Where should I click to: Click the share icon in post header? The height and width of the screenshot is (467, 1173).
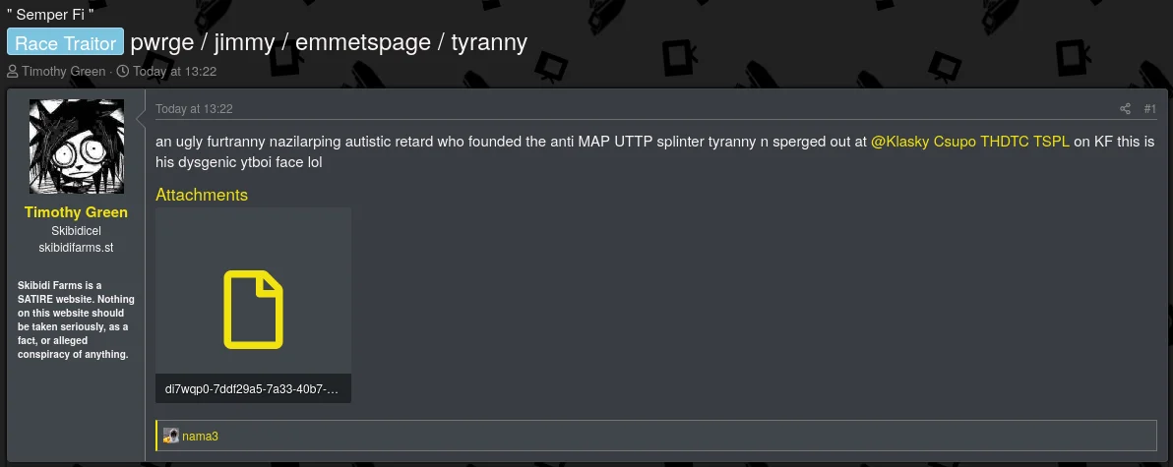(x=1125, y=109)
